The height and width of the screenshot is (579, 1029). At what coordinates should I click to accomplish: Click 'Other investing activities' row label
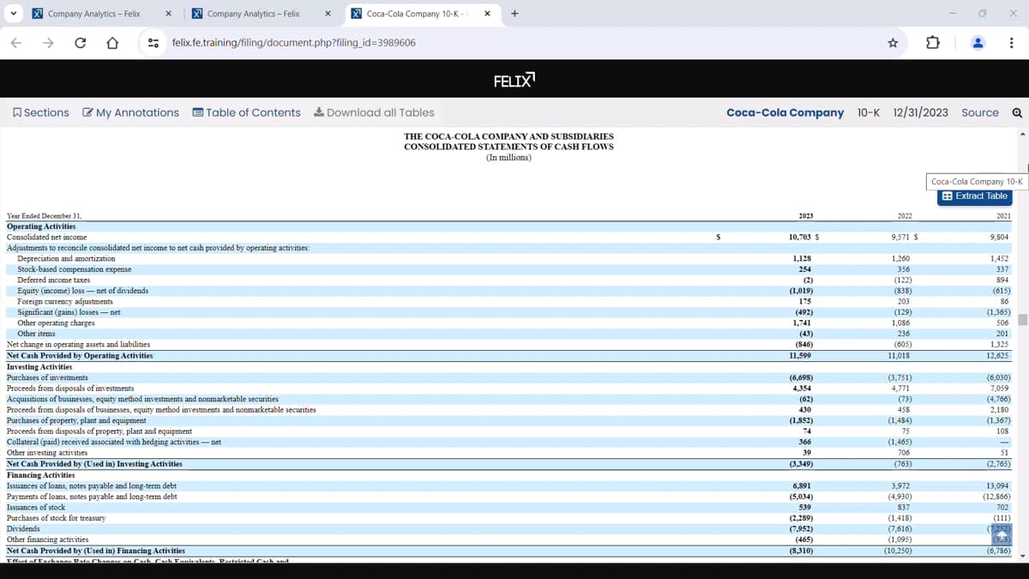(47, 452)
